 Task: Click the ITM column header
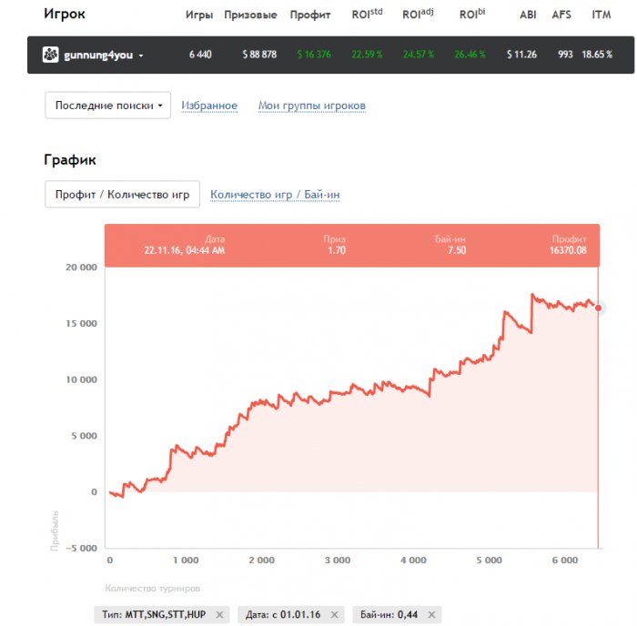pos(602,15)
